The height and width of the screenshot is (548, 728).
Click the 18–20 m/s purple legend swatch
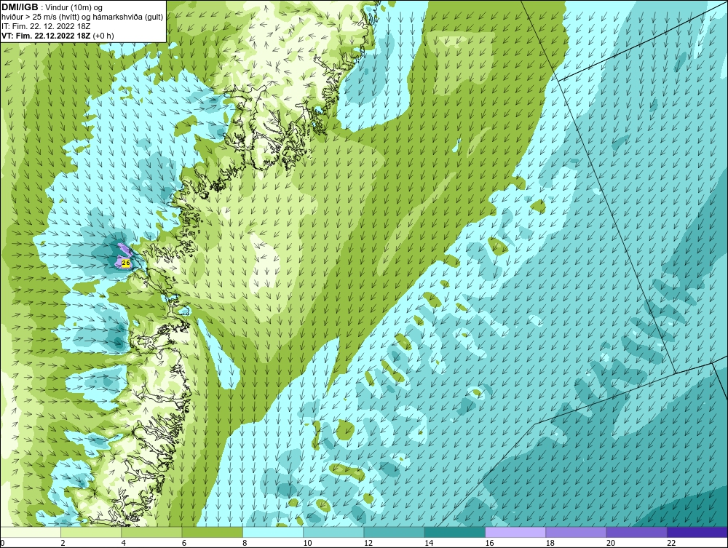click(x=576, y=532)
